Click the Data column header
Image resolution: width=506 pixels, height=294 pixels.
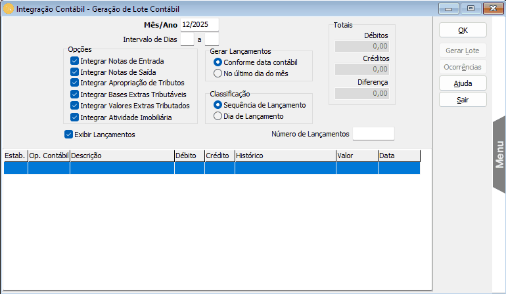point(400,156)
